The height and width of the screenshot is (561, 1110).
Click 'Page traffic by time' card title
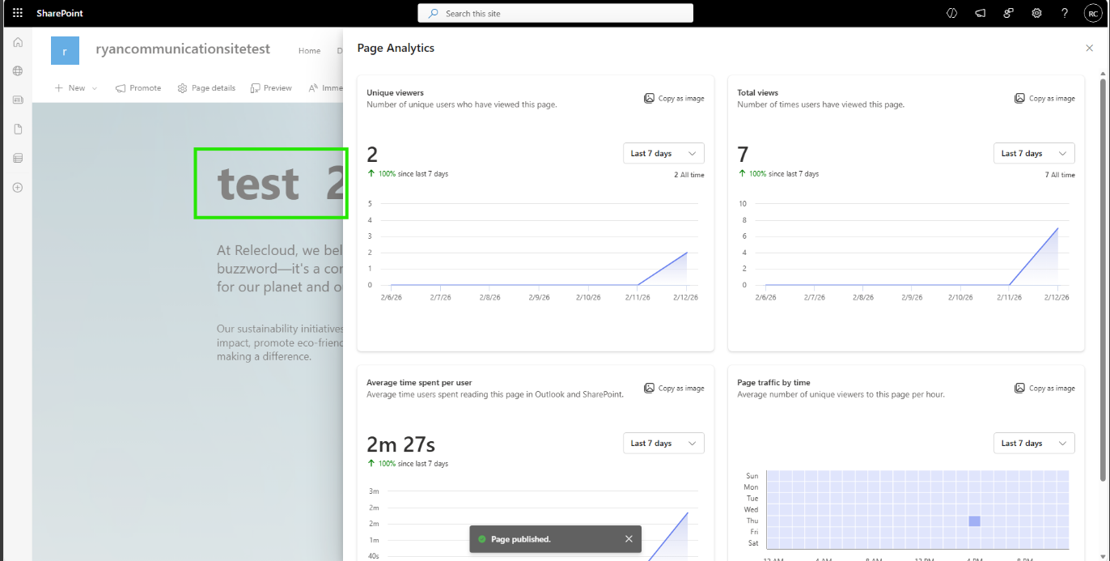click(773, 382)
